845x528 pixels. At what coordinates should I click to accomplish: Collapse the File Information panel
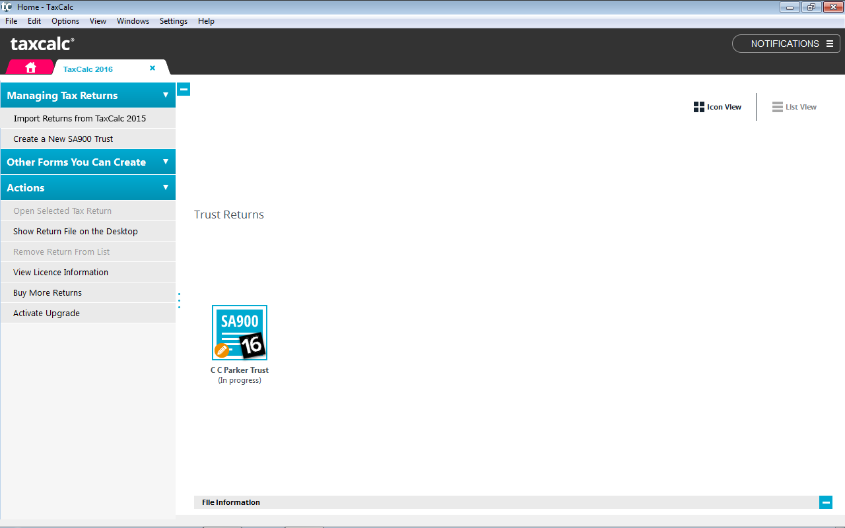coord(825,502)
